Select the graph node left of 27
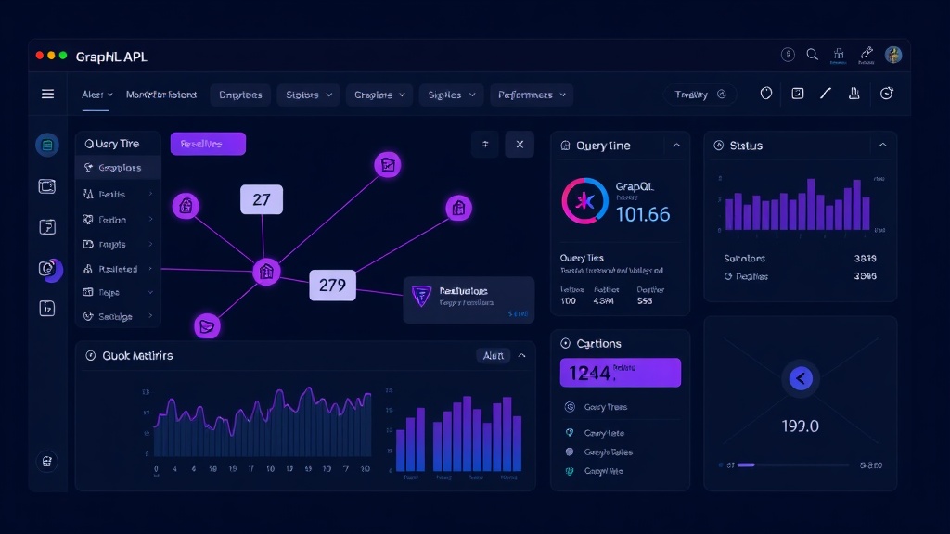Image resolution: width=950 pixels, height=534 pixels. click(x=186, y=207)
